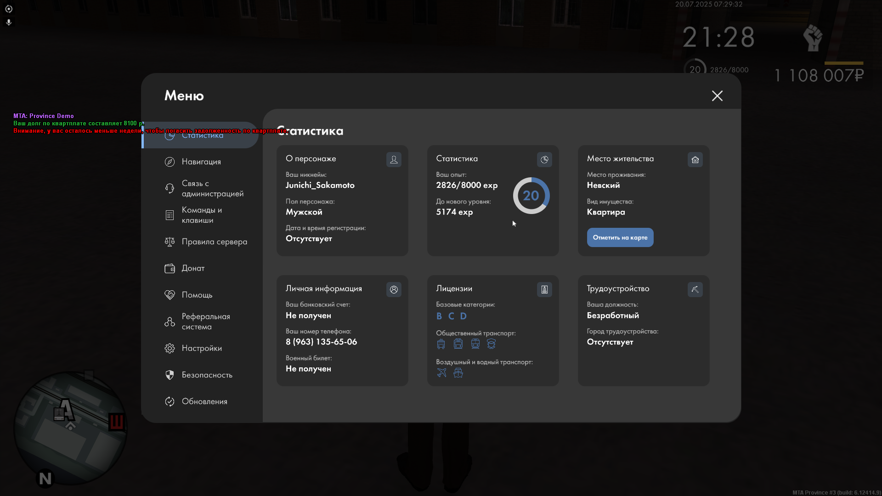Open the Навигация menu section
This screenshot has height=496, width=882.
tap(201, 162)
